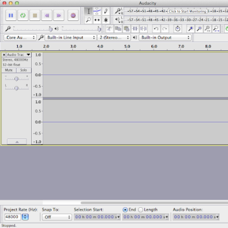Click the Redo arrow
The width and height of the screenshot is (228, 228).
(x=165, y=29)
